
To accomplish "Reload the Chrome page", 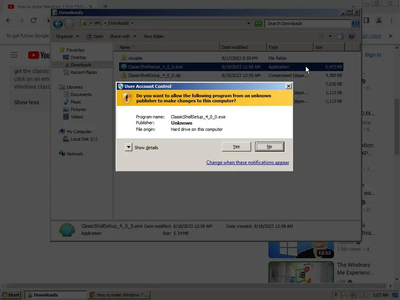I will pyautogui.click(x=34, y=20).
